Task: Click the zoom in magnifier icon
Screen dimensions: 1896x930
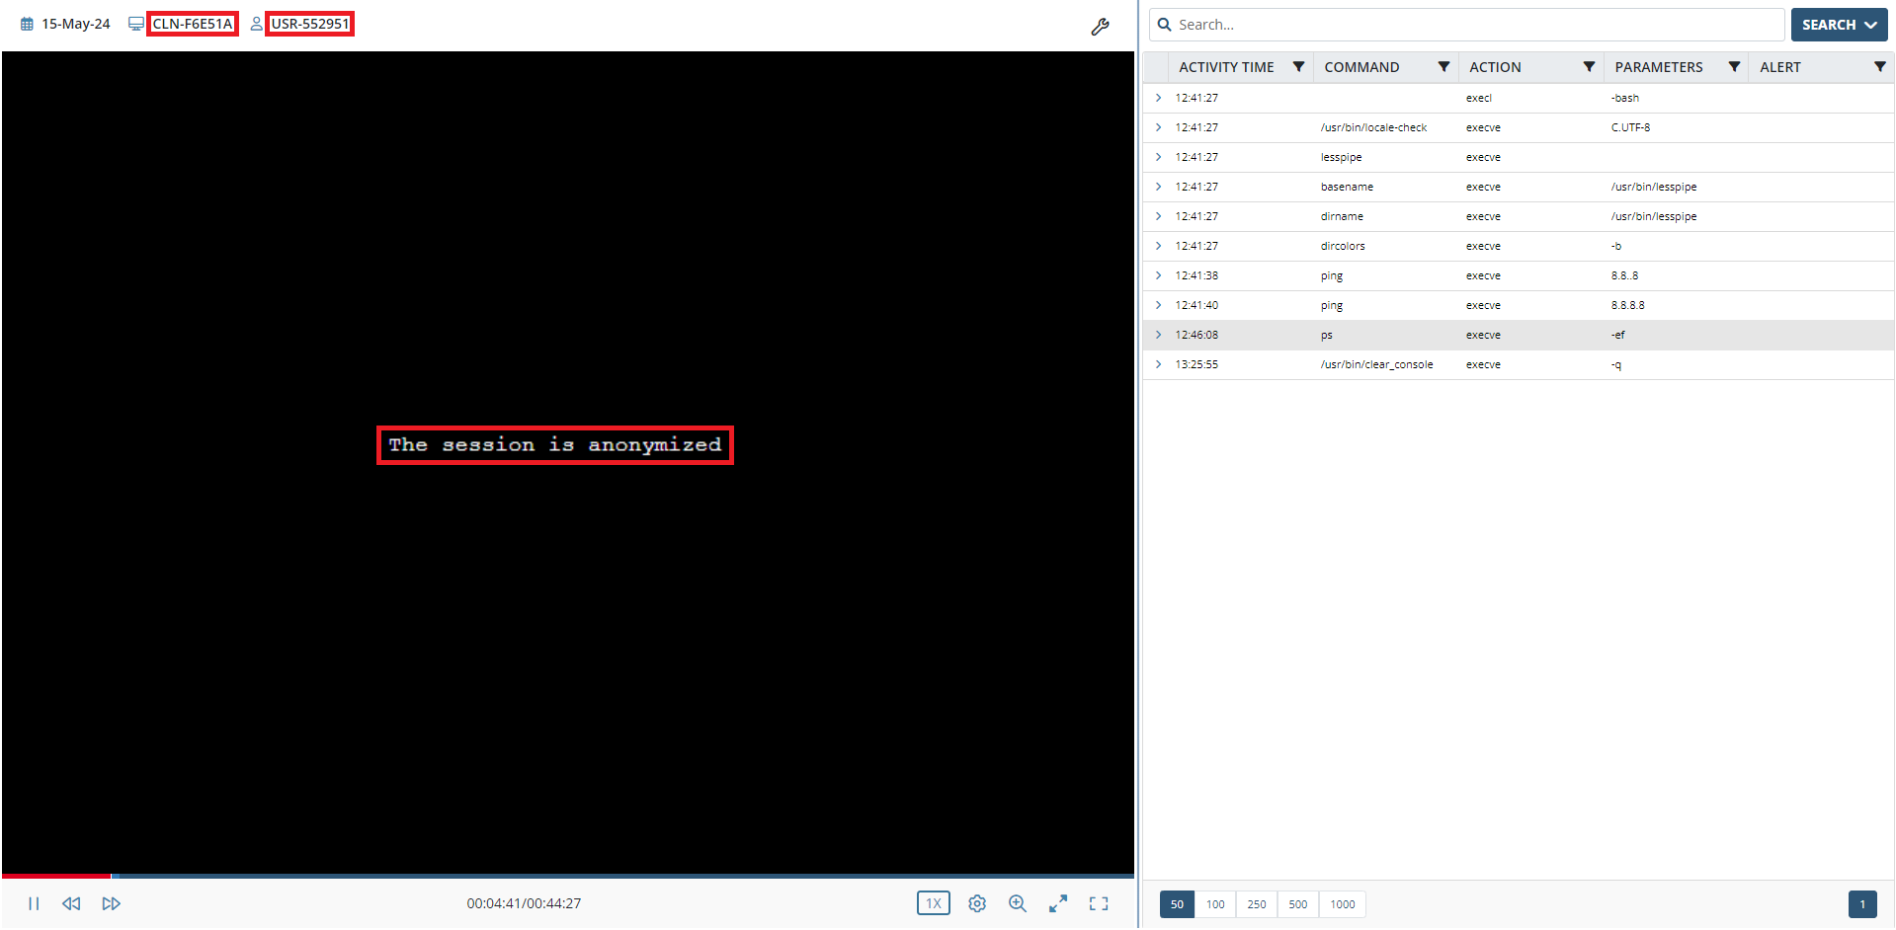Action: click(1017, 903)
